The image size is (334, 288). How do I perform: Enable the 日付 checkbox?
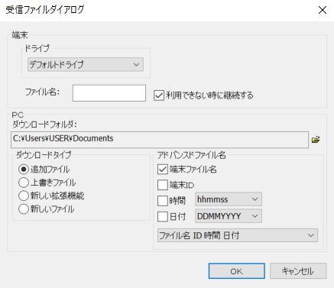(162, 217)
